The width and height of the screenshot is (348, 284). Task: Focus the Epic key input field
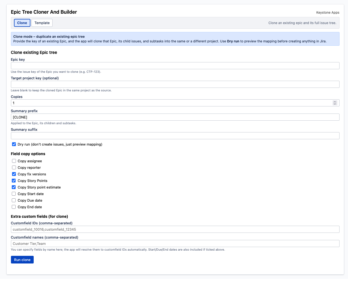point(175,66)
